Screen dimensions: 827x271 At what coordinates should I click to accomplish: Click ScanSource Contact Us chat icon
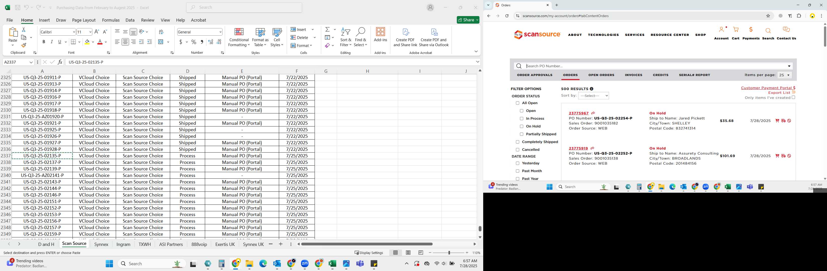pyautogui.click(x=786, y=30)
